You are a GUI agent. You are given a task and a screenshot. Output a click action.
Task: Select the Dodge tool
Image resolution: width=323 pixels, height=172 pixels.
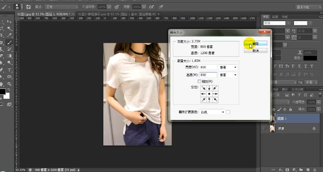click(x=9, y=63)
